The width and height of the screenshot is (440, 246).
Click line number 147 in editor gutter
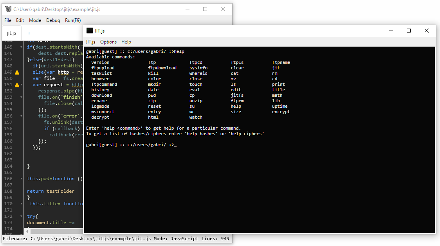8,60
